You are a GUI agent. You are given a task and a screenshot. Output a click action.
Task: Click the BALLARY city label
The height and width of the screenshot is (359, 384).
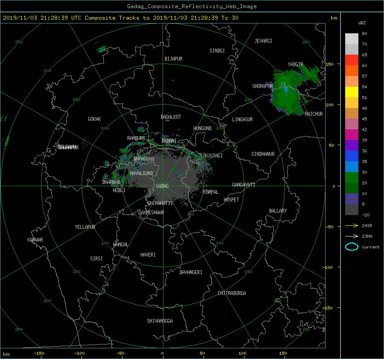click(278, 211)
